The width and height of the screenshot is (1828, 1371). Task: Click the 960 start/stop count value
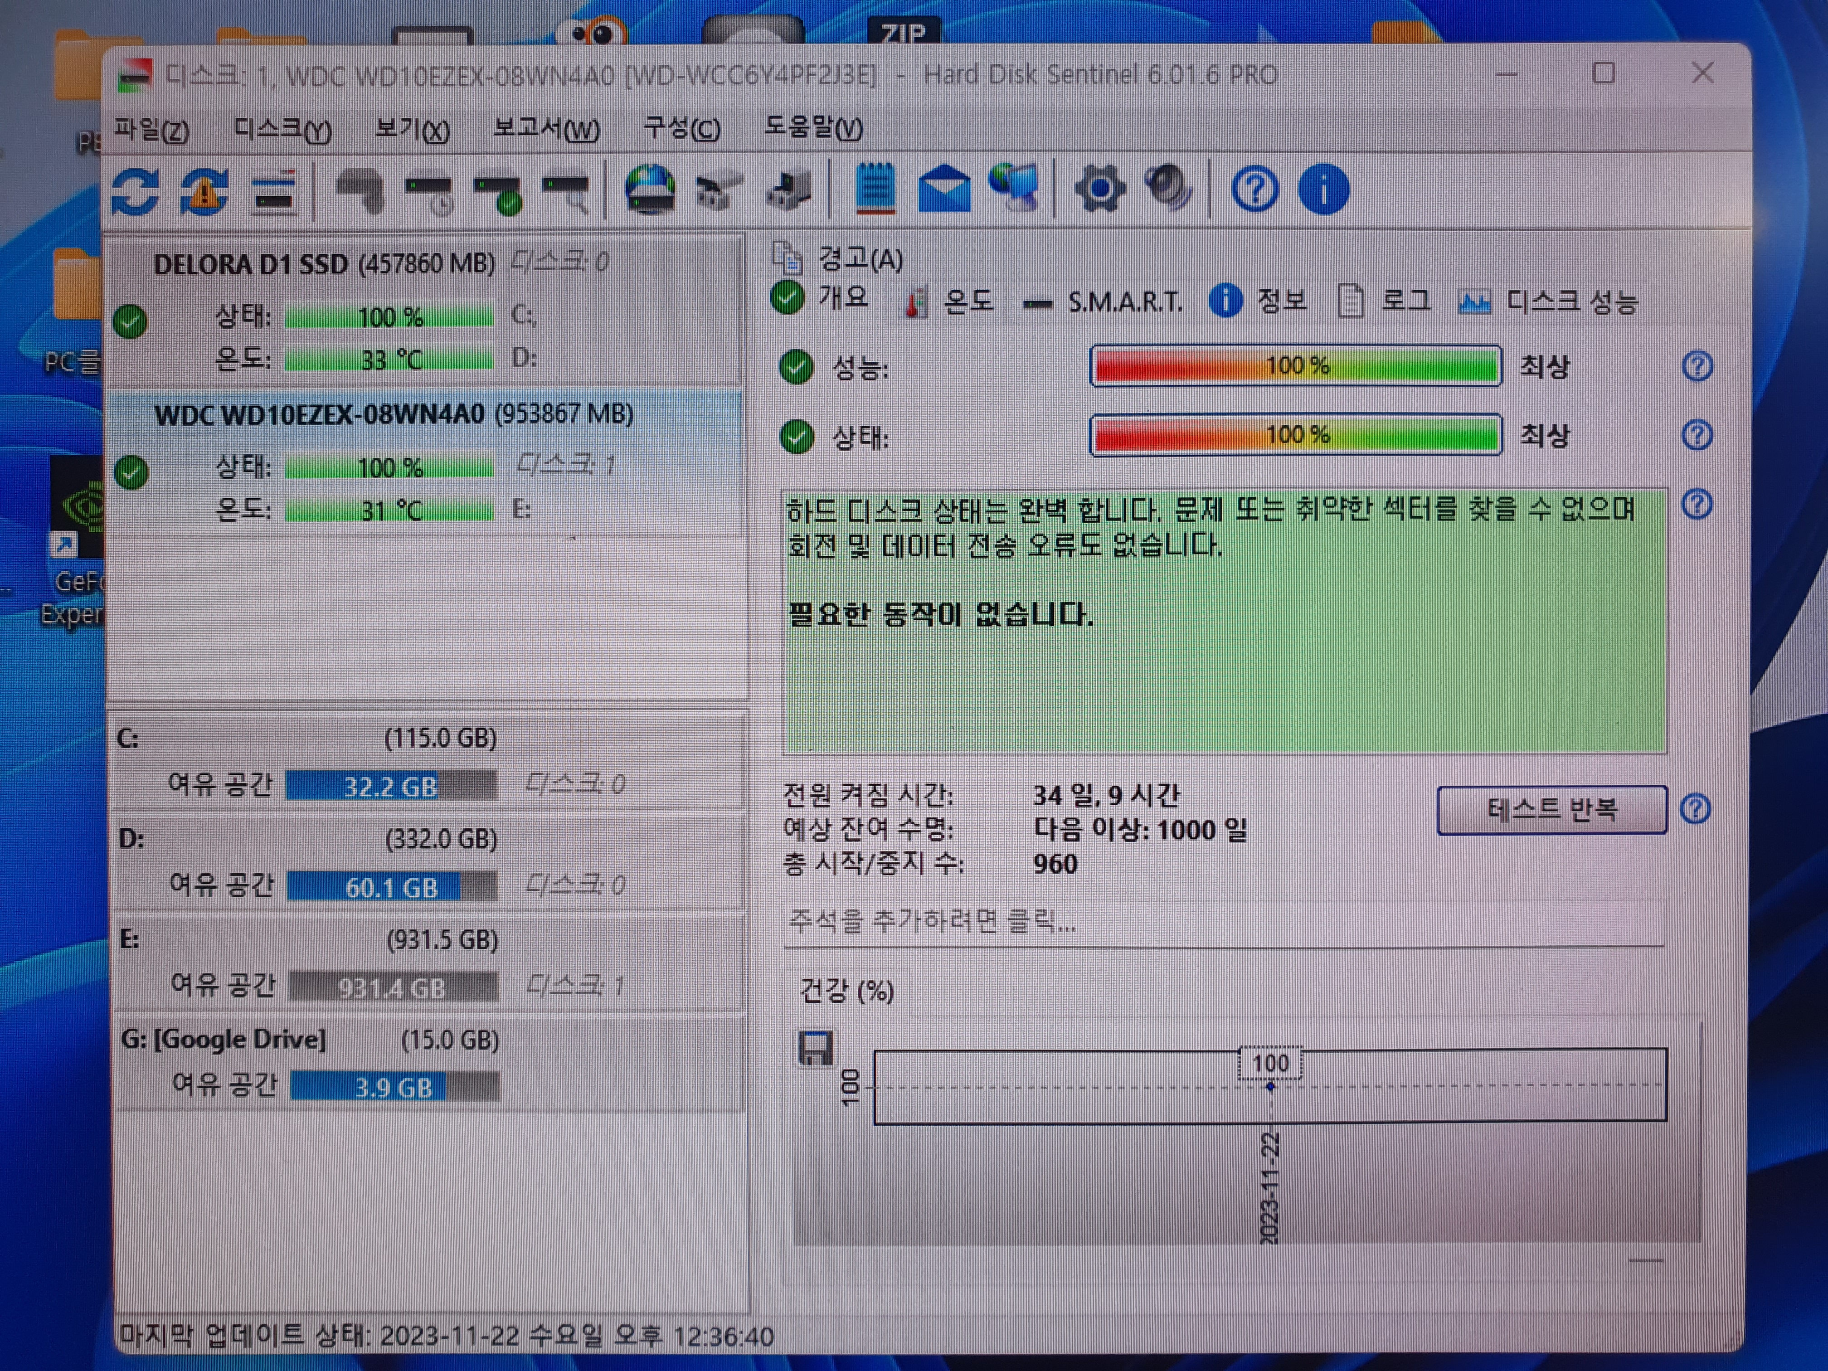[1055, 865]
